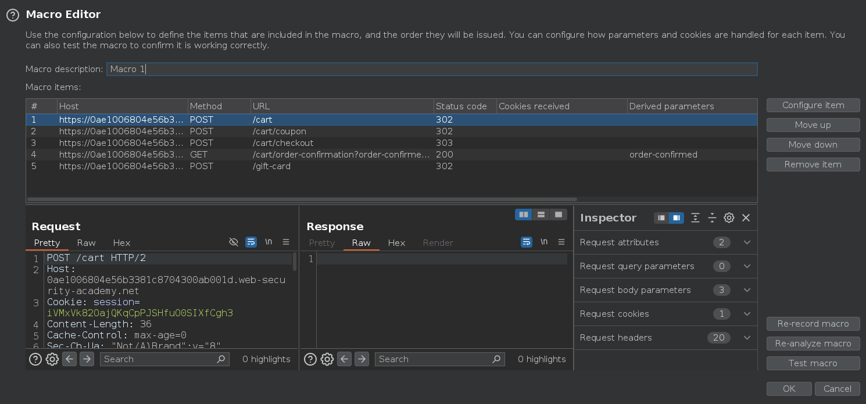Click the Move up button
Viewport: 866px width, 404px height.
pyautogui.click(x=813, y=125)
